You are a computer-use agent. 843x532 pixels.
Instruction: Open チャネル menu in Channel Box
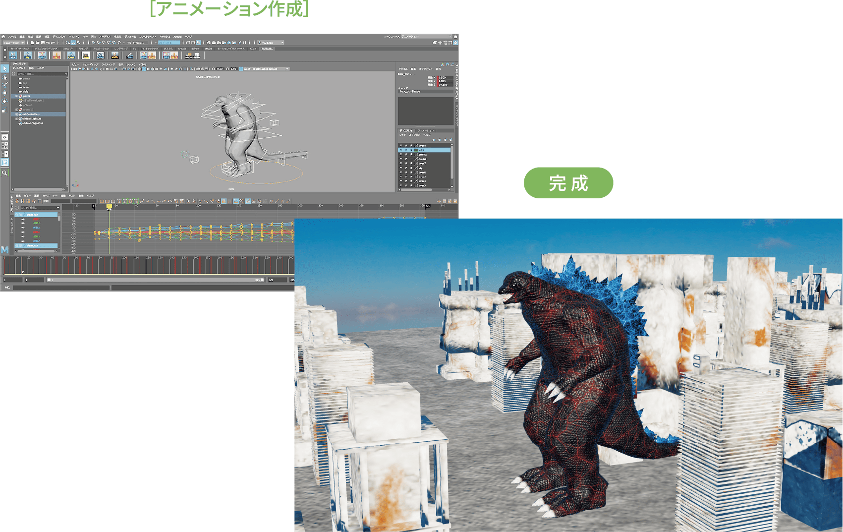click(403, 69)
